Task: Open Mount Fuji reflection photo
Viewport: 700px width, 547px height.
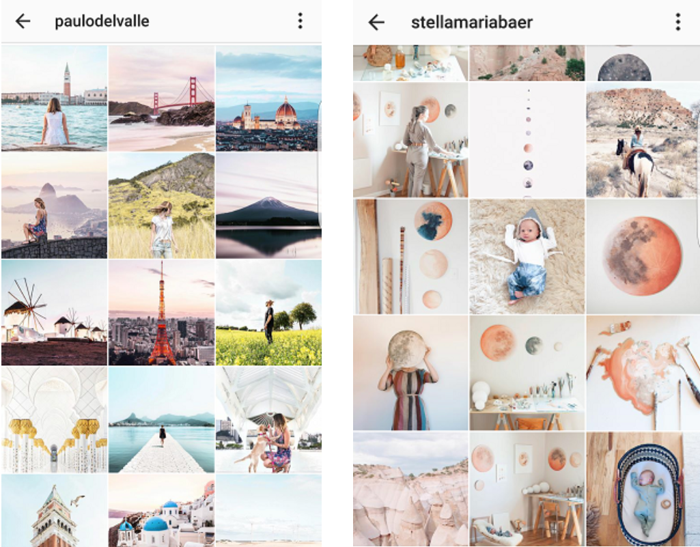Action: (269, 206)
